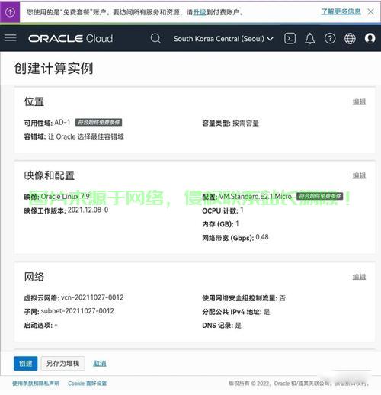Edit the 位置 section
The height and width of the screenshot is (395, 381).
(x=359, y=101)
